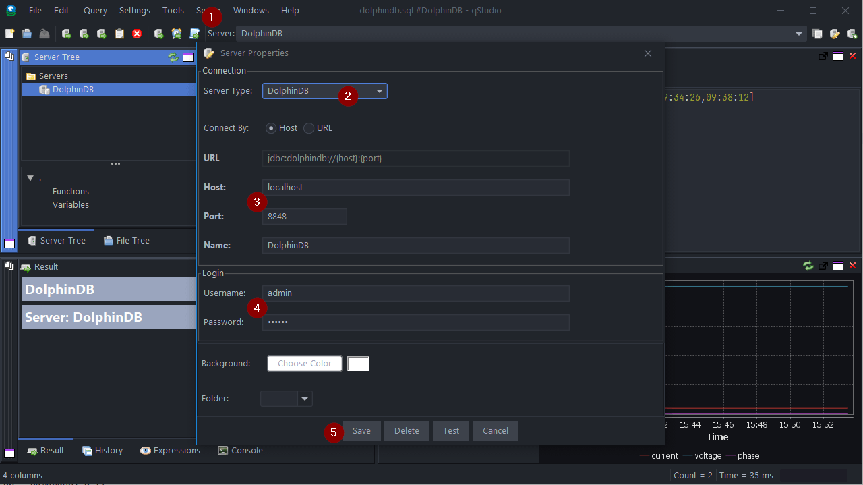This screenshot has width=863, height=485.
Task: Click the stacked windows icon beside Server Tree header
Action: pos(9,56)
